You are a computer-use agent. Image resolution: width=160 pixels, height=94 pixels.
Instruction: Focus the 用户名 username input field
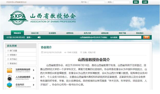[x=96, y=2]
